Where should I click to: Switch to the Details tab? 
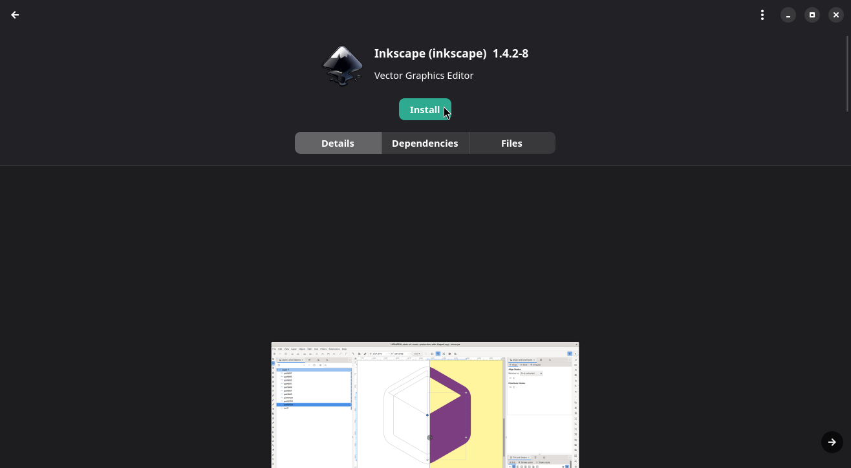(338, 143)
